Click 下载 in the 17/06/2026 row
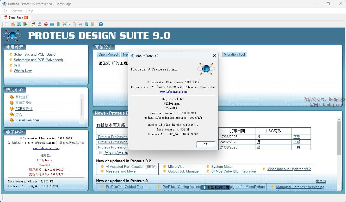Screen dimensions: 346x202 (297, 137)
